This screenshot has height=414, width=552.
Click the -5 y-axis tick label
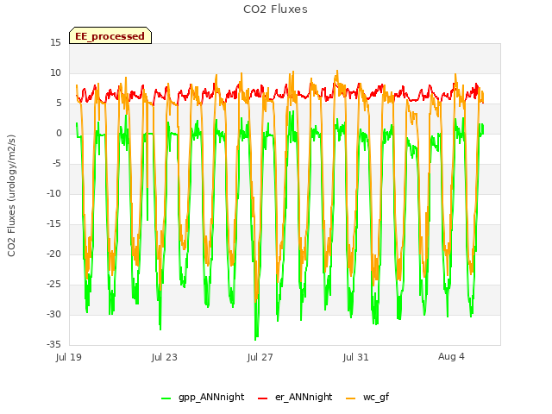pyautogui.click(x=57, y=163)
